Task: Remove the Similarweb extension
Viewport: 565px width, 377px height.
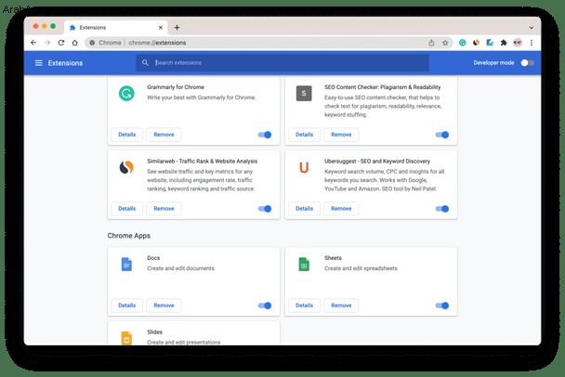Action: 164,209
